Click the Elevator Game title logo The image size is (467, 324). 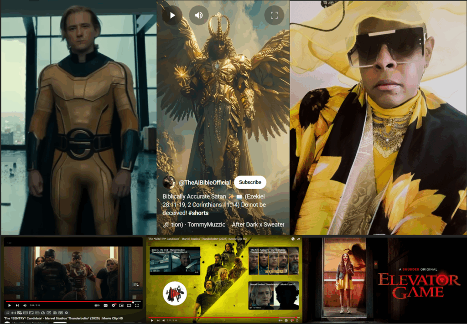pyautogui.click(x=419, y=286)
